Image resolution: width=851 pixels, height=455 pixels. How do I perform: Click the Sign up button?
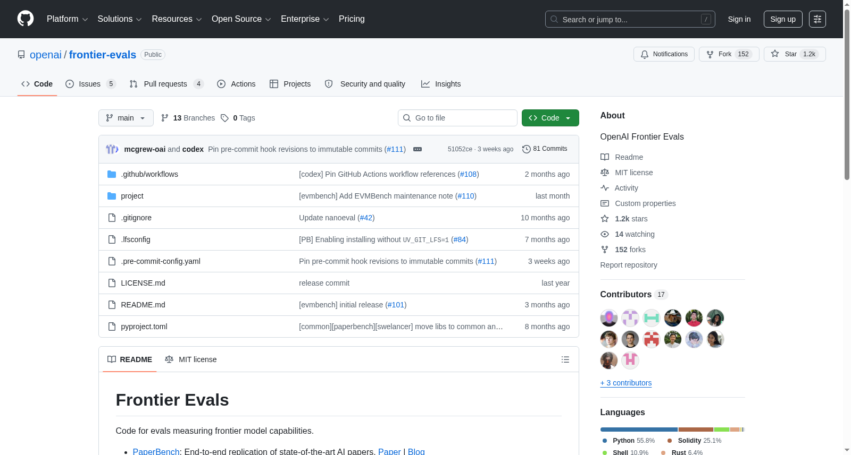click(x=783, y=19)
